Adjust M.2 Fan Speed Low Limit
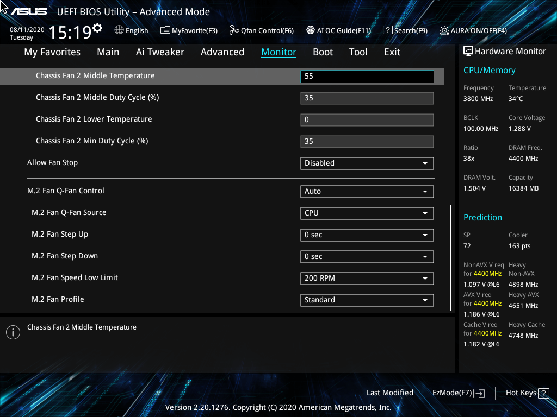Viewport: 557px width, 417px height. [367, 278]
